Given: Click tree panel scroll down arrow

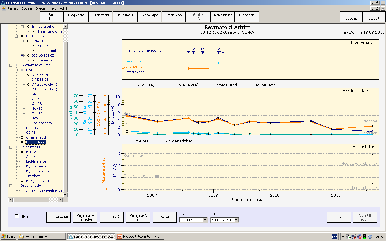Looking at the screenshot, I should 66,195.
